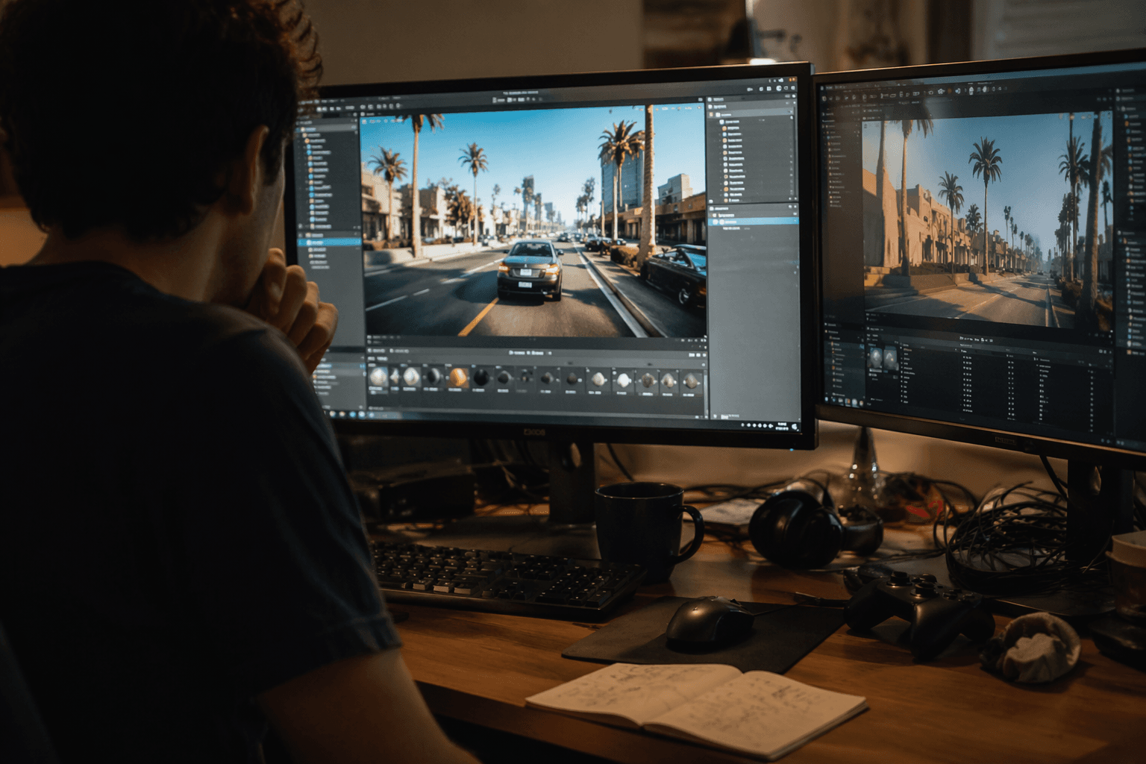Select the blue highlighted row in right-side panel
The height and width of the screenshot is (764, 1146).
tap(753, 222)
